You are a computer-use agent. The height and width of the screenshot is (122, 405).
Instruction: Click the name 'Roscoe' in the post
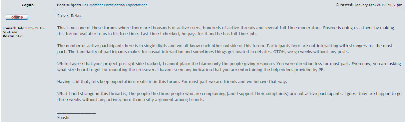tap(330, 28)
